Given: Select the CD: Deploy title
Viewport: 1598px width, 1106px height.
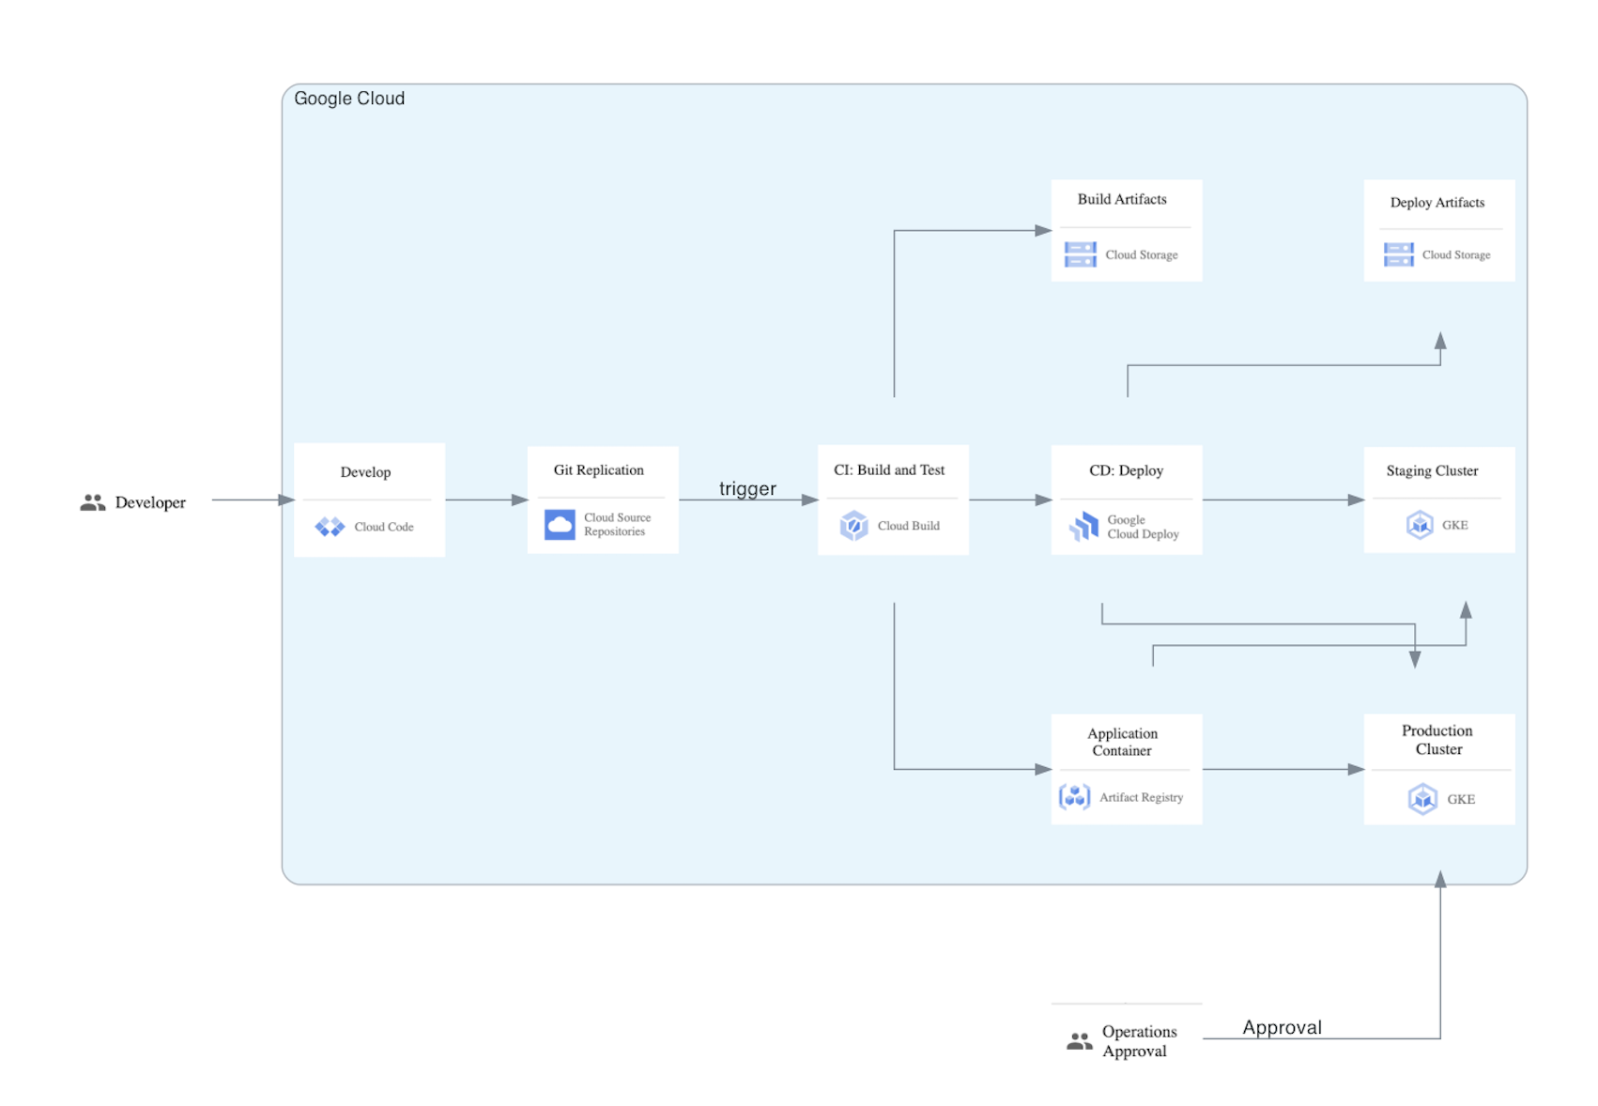Looking at the screenshot, I should [x=1126, y=470].
